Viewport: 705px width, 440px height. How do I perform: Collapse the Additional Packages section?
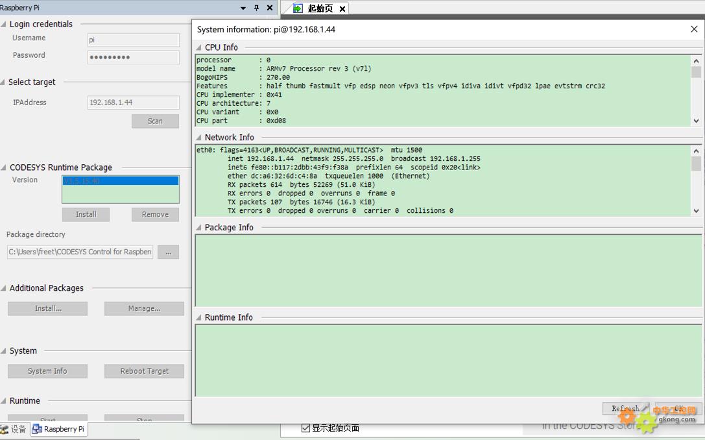[x=4, y=288]
